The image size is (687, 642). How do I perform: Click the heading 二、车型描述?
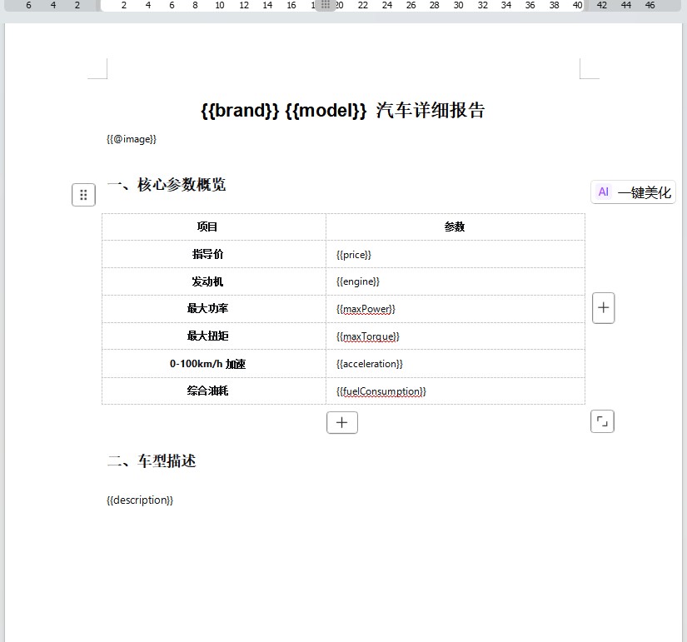coord(152,461)
